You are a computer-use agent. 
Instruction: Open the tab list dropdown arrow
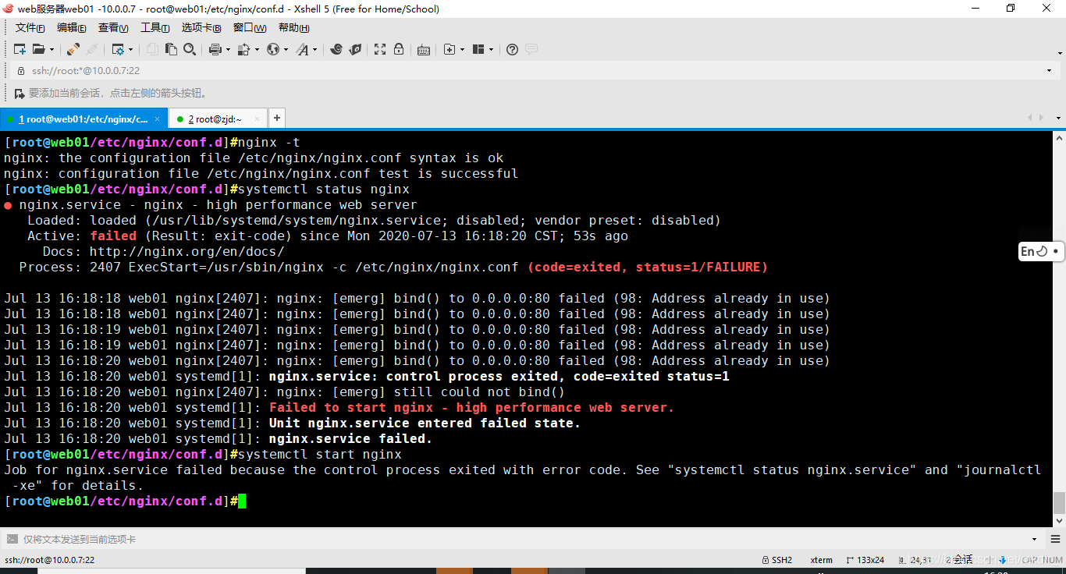(1057, 118)
